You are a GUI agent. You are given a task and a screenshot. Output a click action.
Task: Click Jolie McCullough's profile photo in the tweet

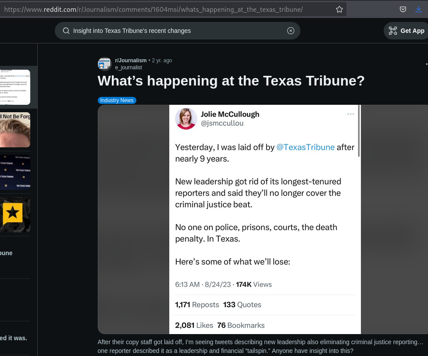(x=186, y=119)
